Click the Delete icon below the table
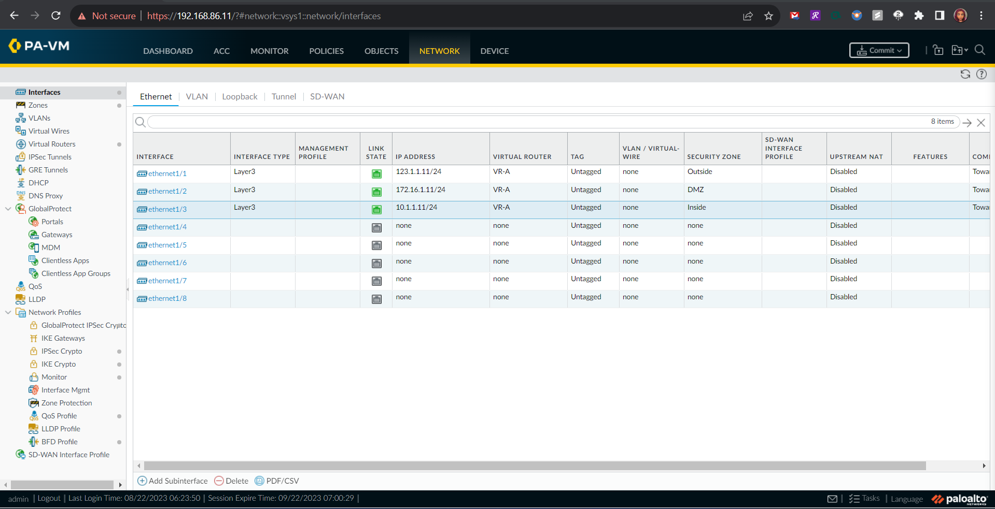Viewport: 995px width, 509px height. (x=231, y=481)
